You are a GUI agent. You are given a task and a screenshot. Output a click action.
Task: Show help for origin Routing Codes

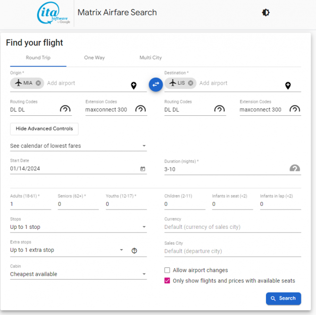65,109
